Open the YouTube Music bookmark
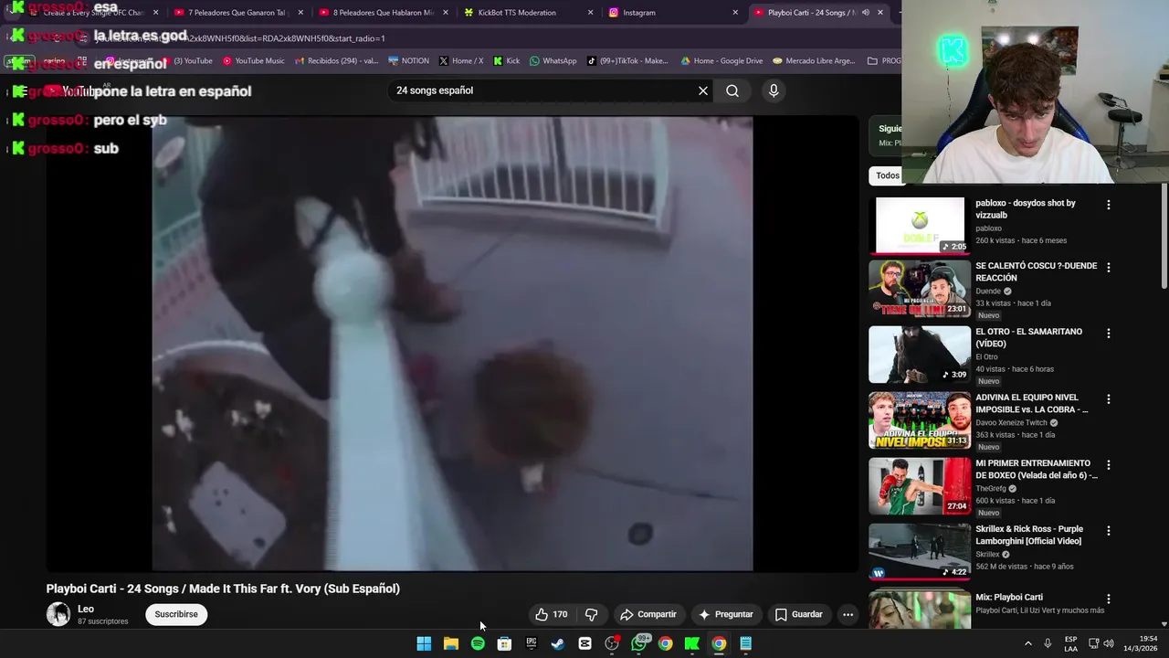The height and width of the screenshot is (658, 1169). click(254, 61)
